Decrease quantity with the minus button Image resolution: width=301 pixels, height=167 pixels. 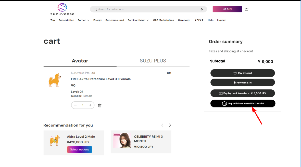[x=75, y=105]
